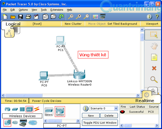Click Toggle PDU List Window button
Screen dimensions: 162x129
click(100, 122)
